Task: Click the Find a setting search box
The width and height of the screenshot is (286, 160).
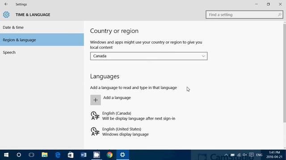Action: (x=244, y=15)
